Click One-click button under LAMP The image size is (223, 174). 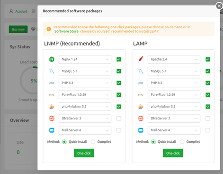173,153
